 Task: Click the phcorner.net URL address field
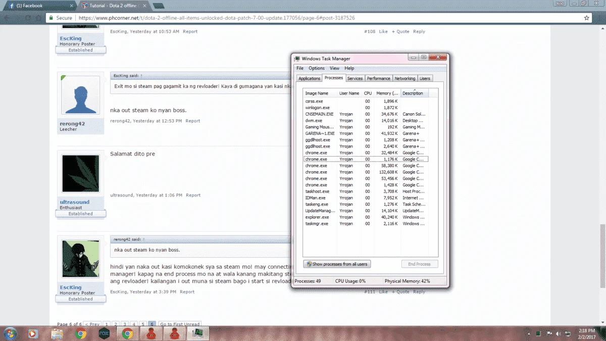click(217, 18)
